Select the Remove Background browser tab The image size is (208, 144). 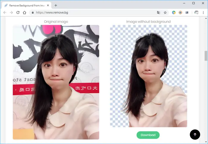[x=26, y=5]
